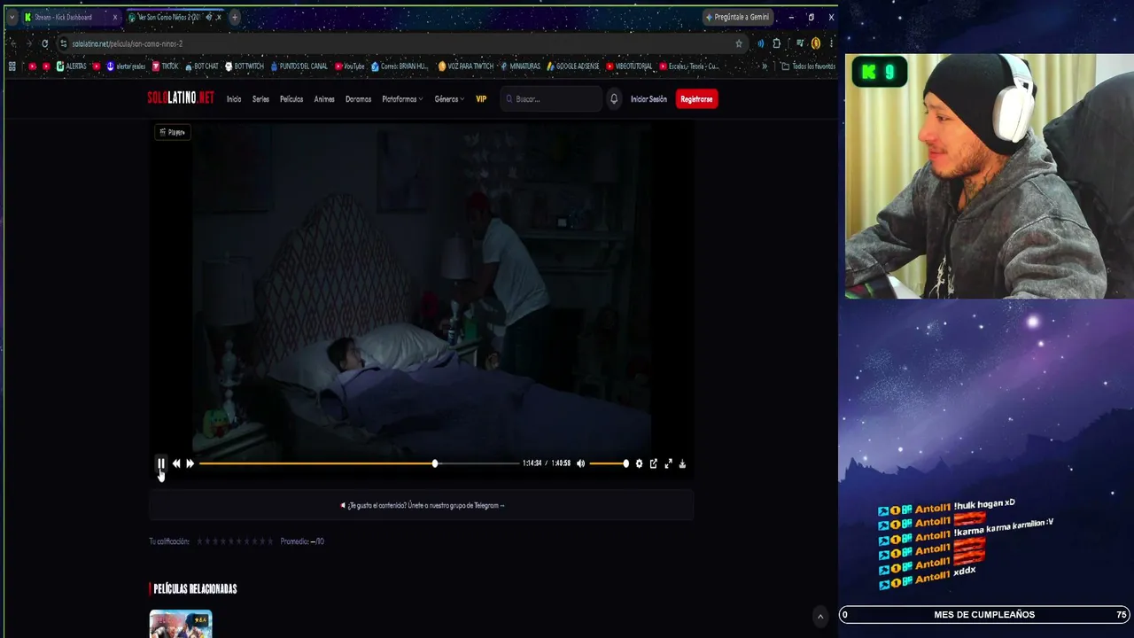Open the MINIATURAS bookmark

(x=521, y=66)
